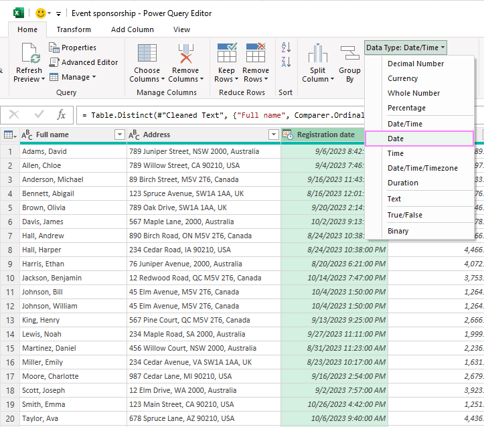The height and width of the screenshot is (427, 484).
Task: Click cell 'Jackson, Benjamin'
Action: pyautogui.click(x=74, y=278)
